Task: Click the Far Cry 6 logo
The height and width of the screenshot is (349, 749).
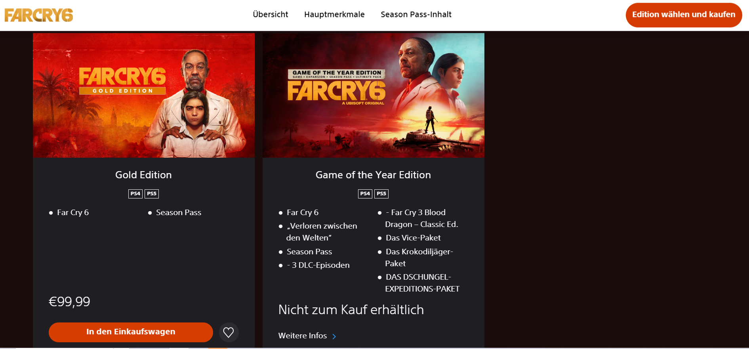Action: (x=39, y=15)
